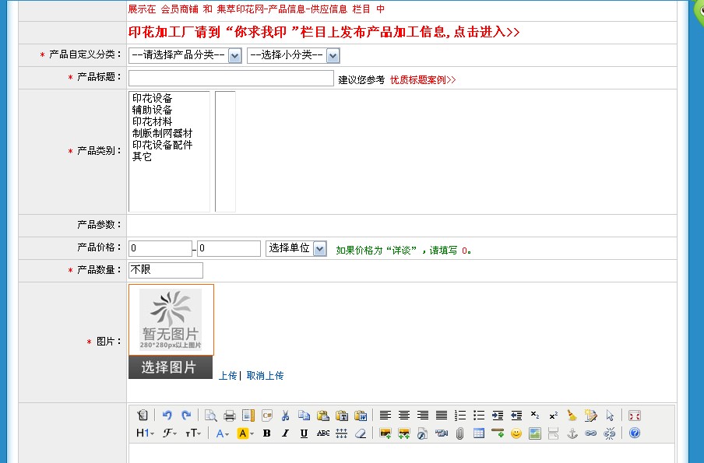Click the blue help question mark icon

(635, 433)
